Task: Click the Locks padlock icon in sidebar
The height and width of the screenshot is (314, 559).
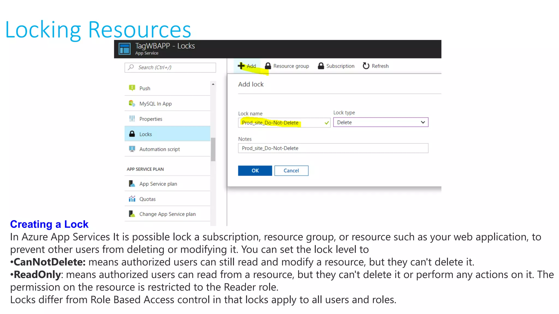Action: tap(132, 134)
